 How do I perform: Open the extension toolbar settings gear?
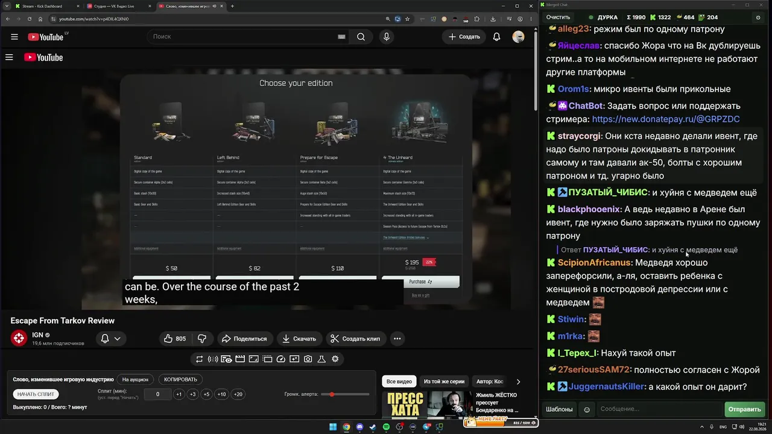(335, 359)
